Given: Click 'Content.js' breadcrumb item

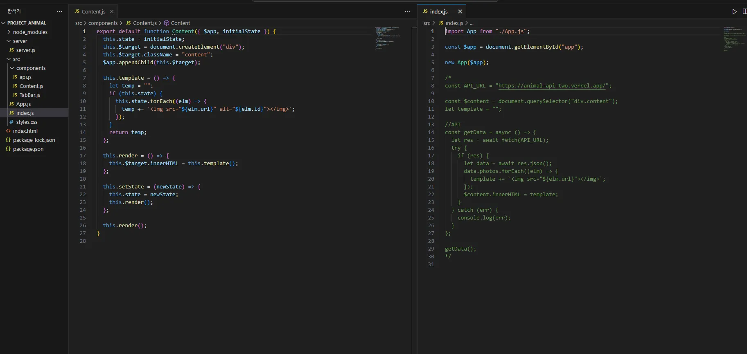Looking at the screenshot, I should (145, 23).
